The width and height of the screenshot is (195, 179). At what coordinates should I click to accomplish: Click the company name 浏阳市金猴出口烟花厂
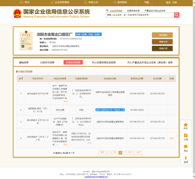pyautogui.click(x=54, y=34)
